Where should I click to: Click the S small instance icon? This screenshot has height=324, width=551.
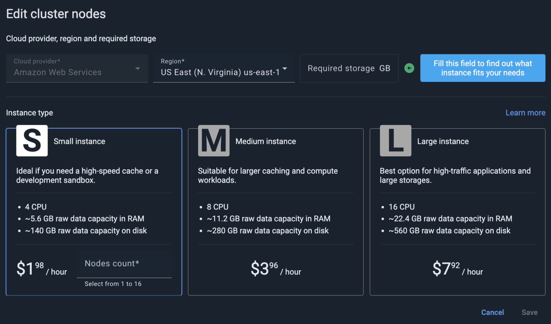[32, 141]
